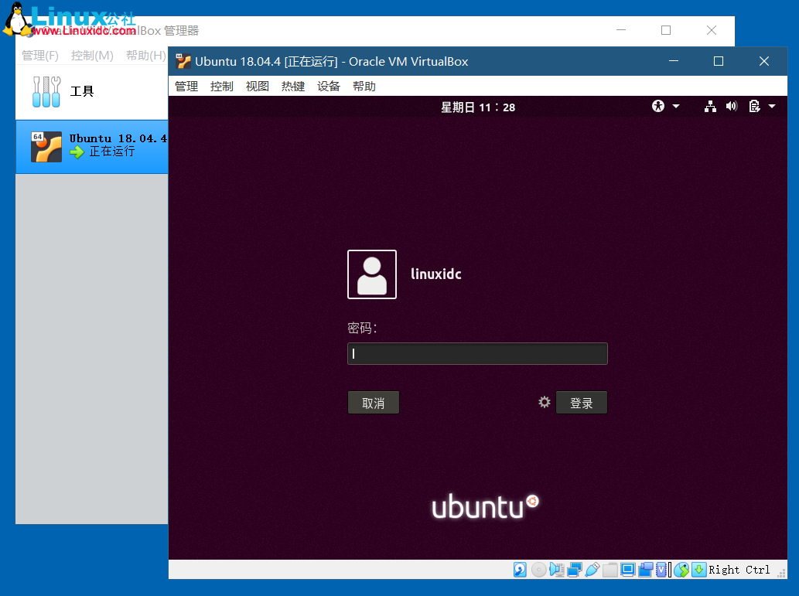Click the 取消 button on the login screen
This screenshot has width=799, height=596.
pyautogui.click(x=374, y=402)
